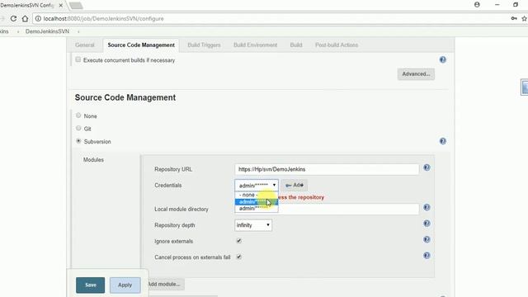Show help for Repository URL field
Image resolution: width=528 pixels, height=297 pixels.
pyautogui.click(x=427, y=167)
